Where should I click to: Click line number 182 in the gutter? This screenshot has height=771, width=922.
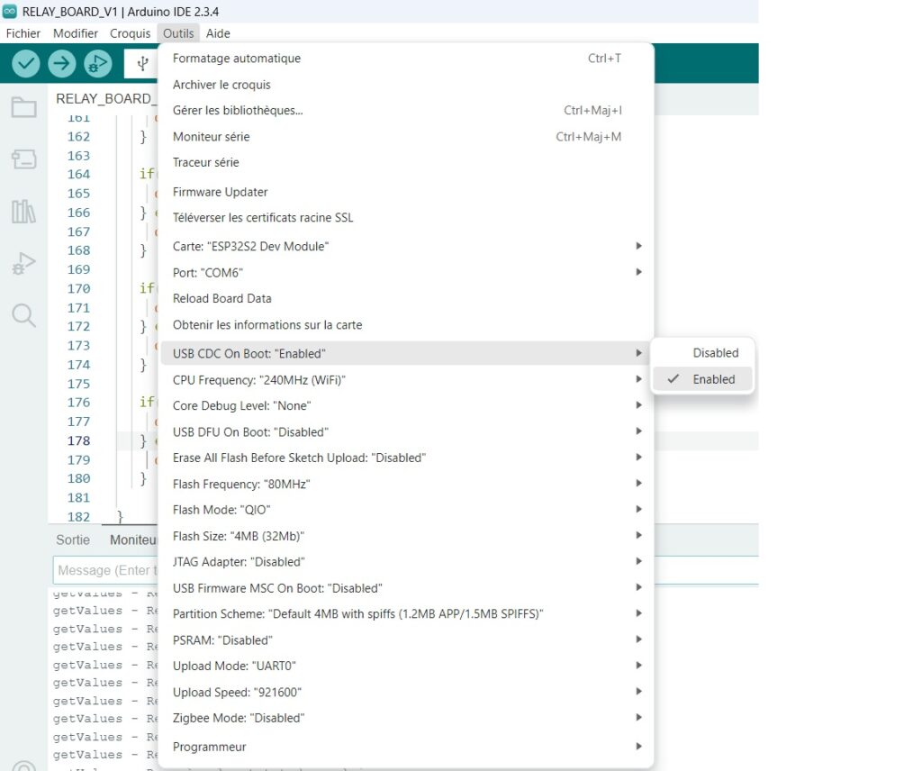click(79, 517)
